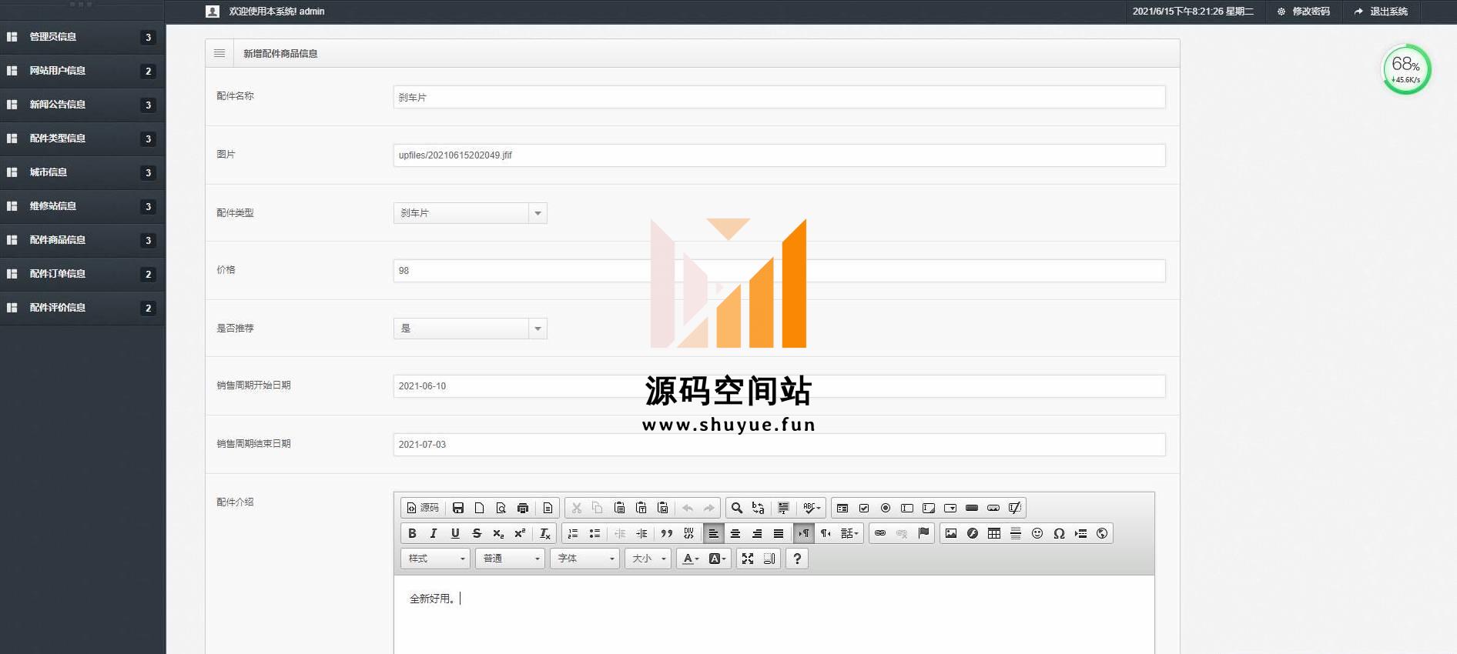Toggle Show Blocks icon
This screenshot has height=654, width=1457.
pyautogui.click(x=769, y=559)
